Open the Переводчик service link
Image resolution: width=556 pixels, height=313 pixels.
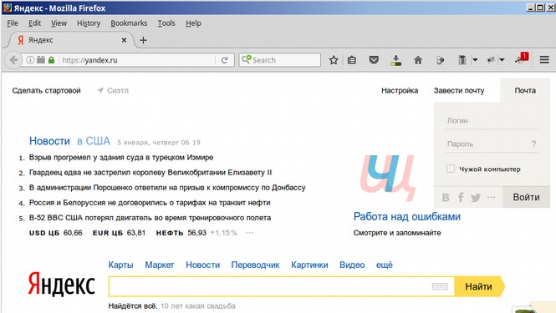(x=255, y=265)
